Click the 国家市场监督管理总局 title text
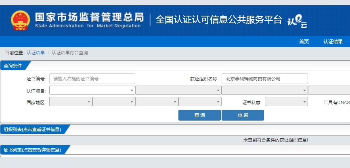The height and width of the screenshot is (168, 350). (89, 17)
